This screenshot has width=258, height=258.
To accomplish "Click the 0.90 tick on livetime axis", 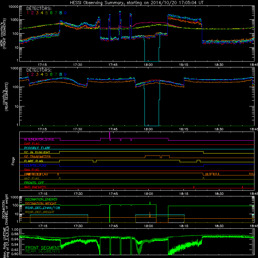I will click(15, 254).
